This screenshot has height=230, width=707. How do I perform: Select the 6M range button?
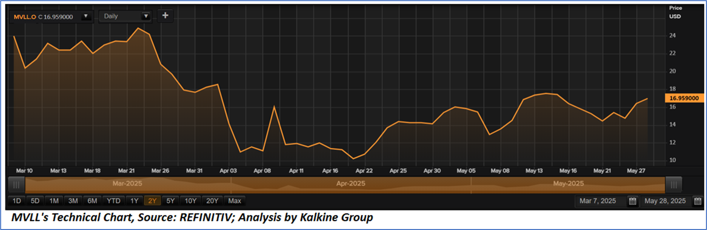[x=93, y=200]
